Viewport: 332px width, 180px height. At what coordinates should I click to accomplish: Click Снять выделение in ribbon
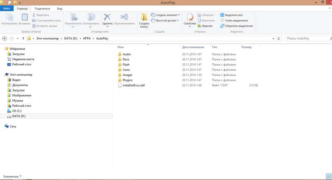point(234,20)
